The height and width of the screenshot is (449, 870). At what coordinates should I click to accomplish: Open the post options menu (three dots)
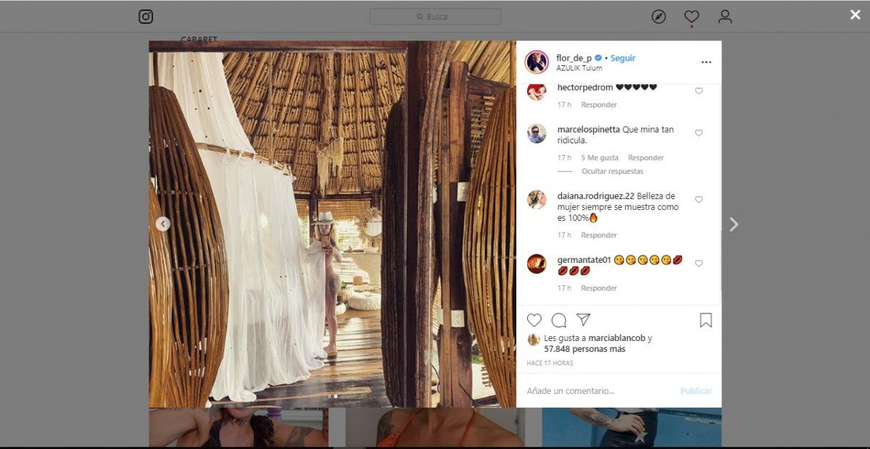(x=706, y=62)
